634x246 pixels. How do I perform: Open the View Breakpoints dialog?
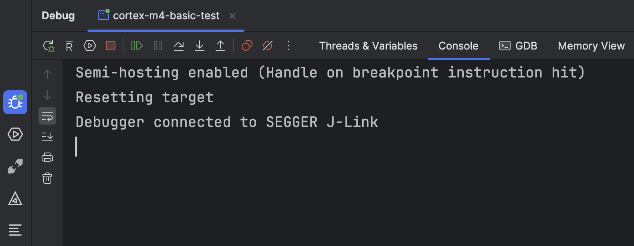[x=246, y=46]
